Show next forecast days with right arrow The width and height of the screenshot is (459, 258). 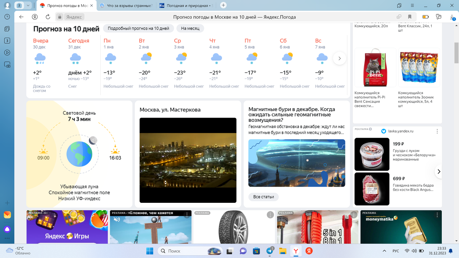(x=340, y=58)
